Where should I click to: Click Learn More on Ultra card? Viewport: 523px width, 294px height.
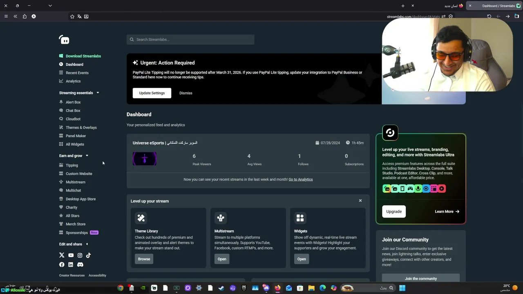(447, 212)
